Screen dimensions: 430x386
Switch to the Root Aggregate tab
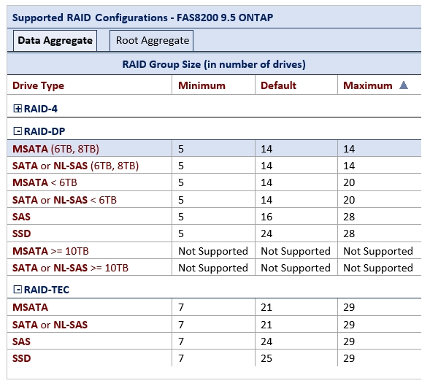[x=151, y=41]
